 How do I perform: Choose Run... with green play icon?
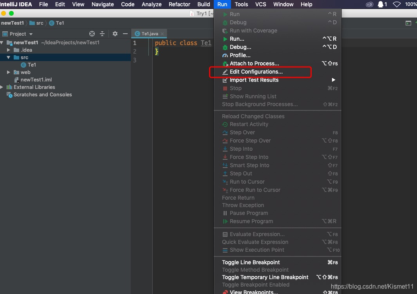point(277,39)
